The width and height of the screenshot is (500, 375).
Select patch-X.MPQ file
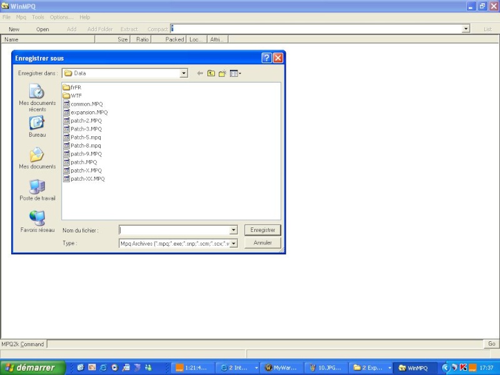click(82, 170)
